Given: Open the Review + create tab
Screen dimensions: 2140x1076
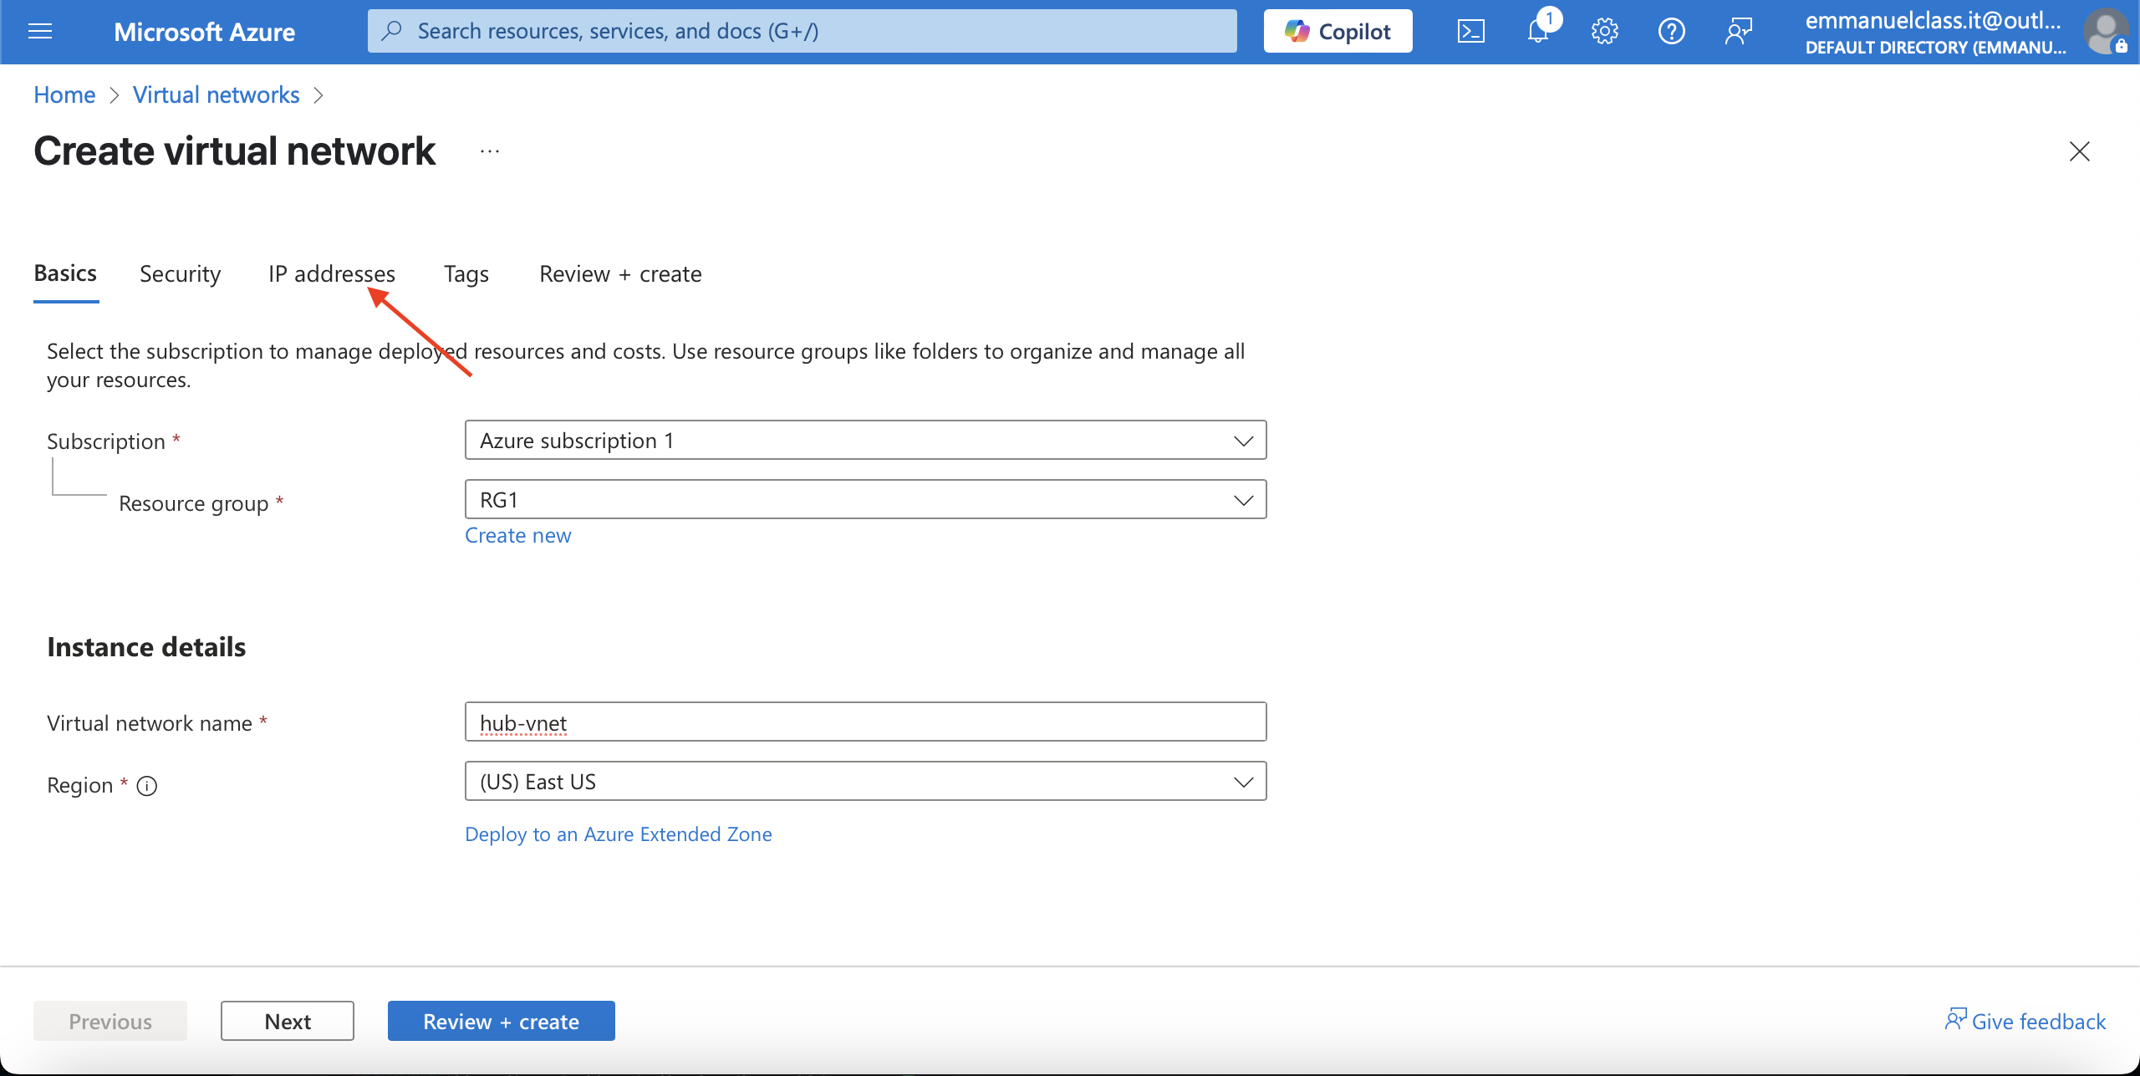Looking at the screenshot, I should 620,274.
